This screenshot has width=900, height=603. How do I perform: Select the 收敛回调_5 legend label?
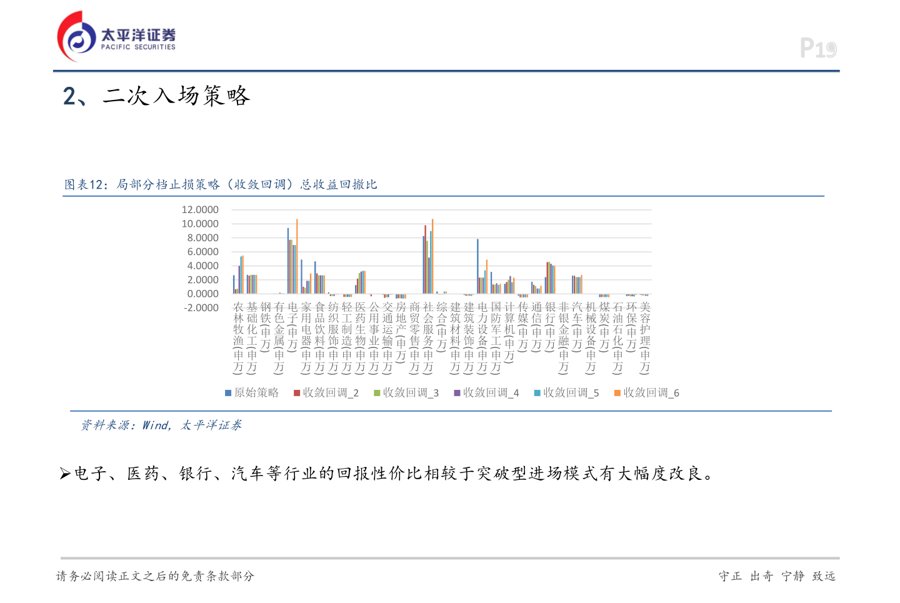click(x=571, y=392)
